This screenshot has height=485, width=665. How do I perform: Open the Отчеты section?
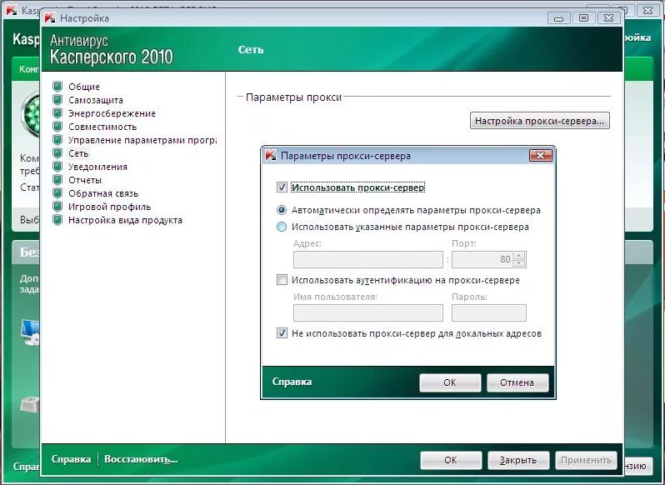point(85,180)
